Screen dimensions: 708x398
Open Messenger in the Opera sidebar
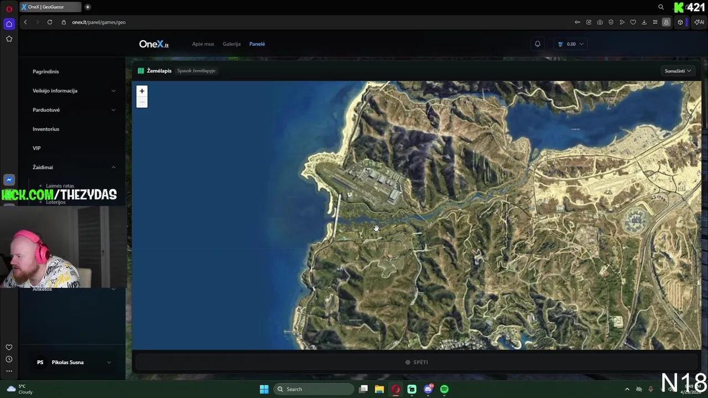point(9,180)
